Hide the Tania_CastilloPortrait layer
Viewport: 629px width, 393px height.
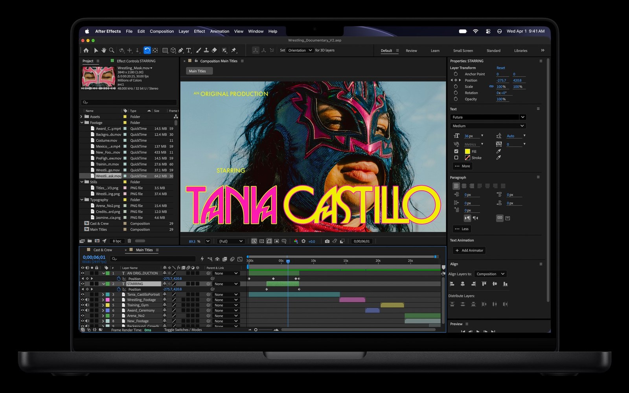(x=83, y=294)
